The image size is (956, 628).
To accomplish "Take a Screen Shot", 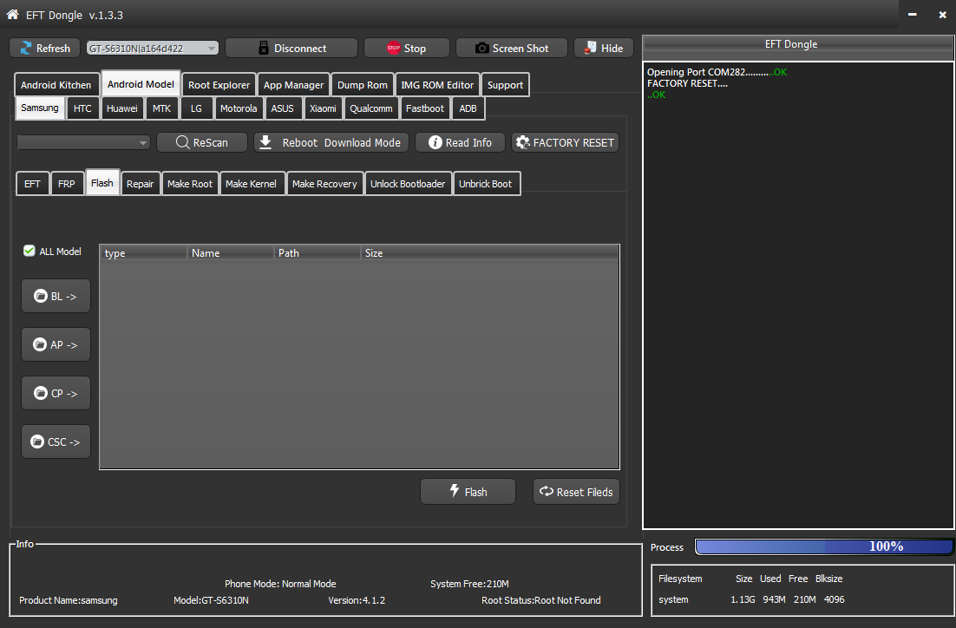I will (x=512, y=49).
